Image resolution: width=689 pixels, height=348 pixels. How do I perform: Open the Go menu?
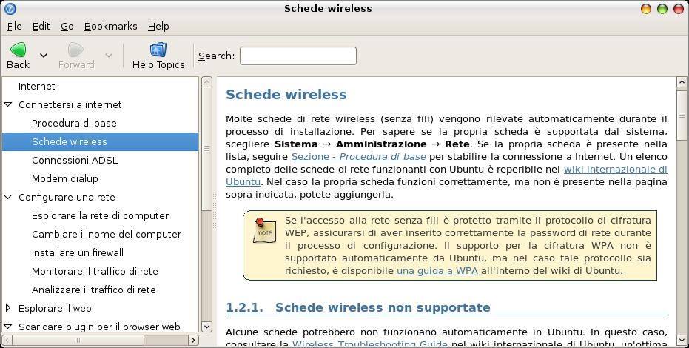[x=67, y=27]
